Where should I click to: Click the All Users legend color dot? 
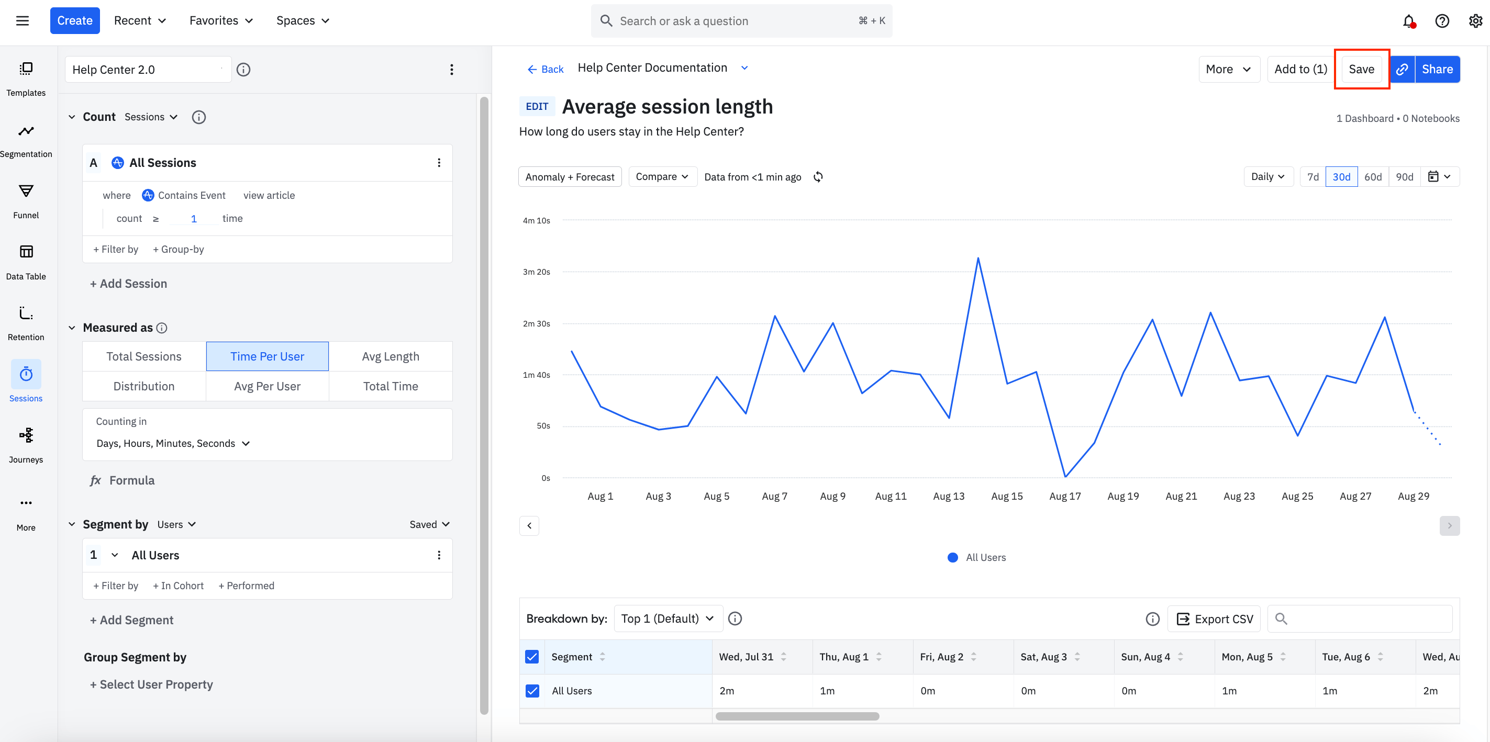[952, 557]
